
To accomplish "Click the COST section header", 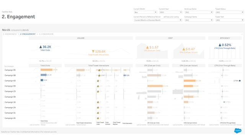I will click(170, 38).
